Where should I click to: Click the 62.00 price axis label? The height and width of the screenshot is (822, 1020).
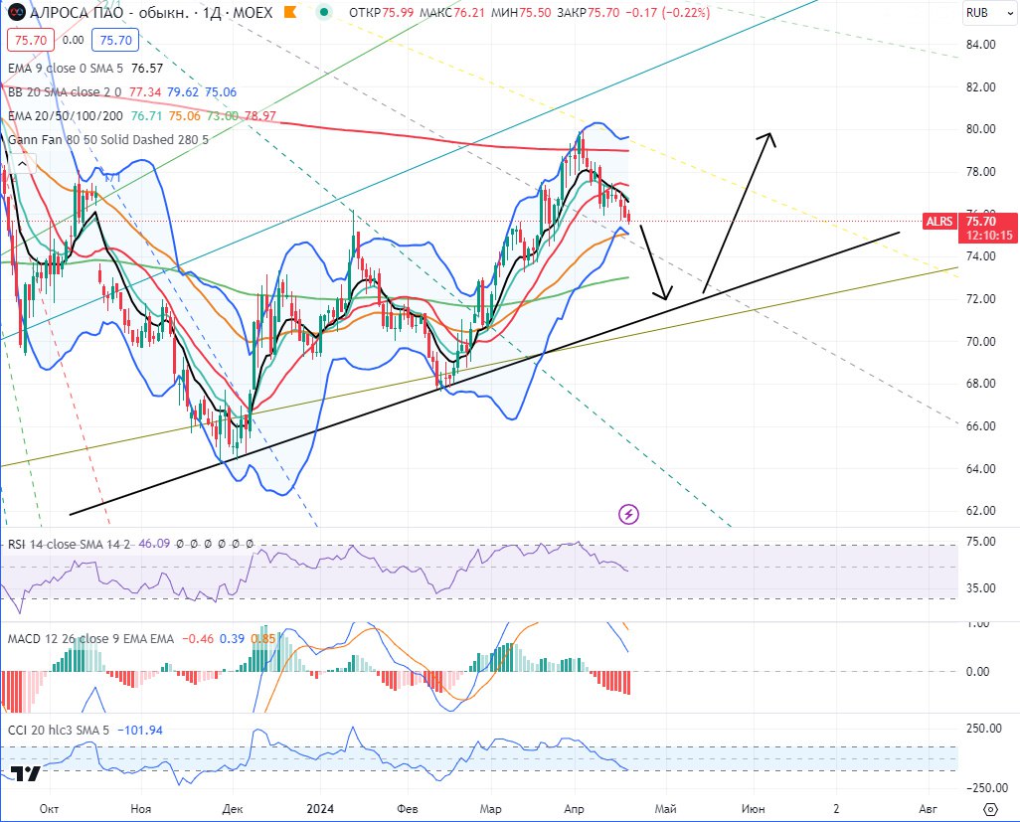click(980, 511)
